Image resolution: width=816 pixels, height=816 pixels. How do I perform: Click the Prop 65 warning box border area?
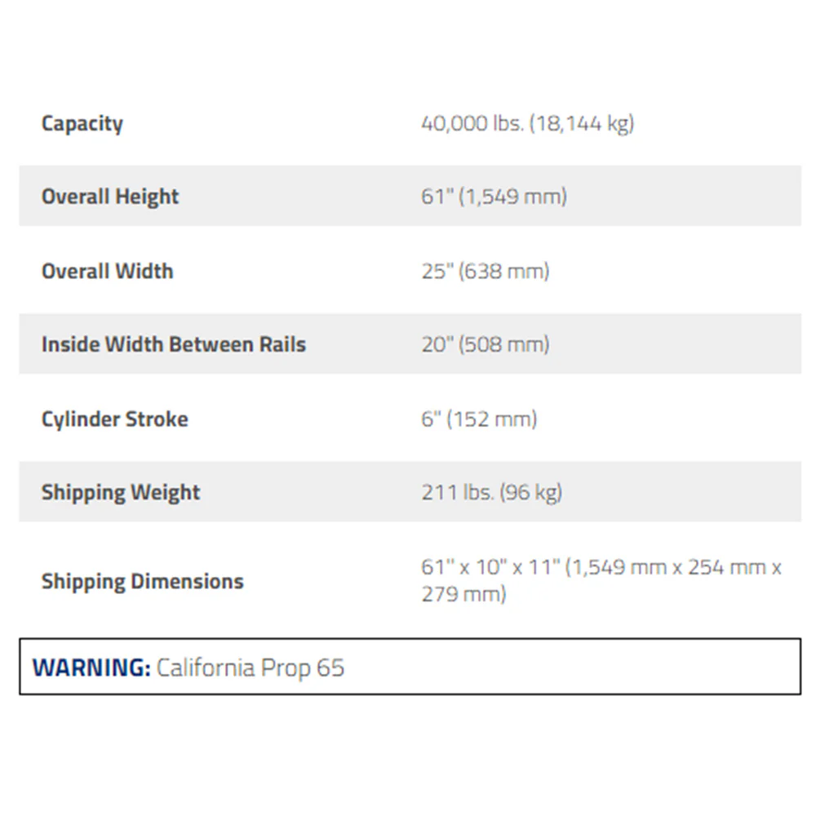point(410,667)
